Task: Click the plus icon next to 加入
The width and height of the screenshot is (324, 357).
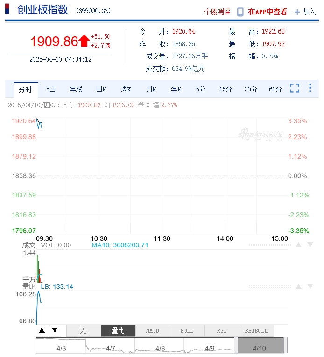Action: pos(297,12)
